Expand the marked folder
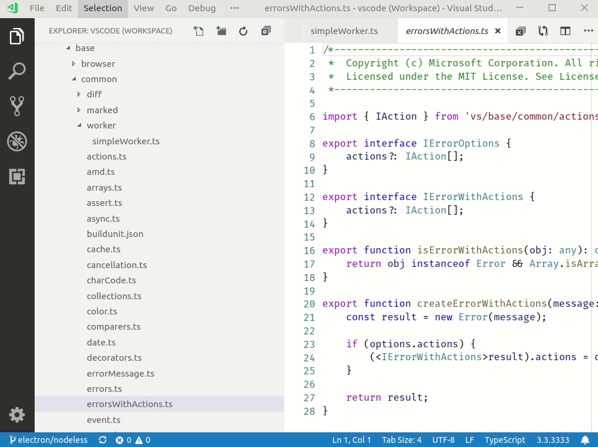This screenshot has height=447, width=598. coord(79,110)
